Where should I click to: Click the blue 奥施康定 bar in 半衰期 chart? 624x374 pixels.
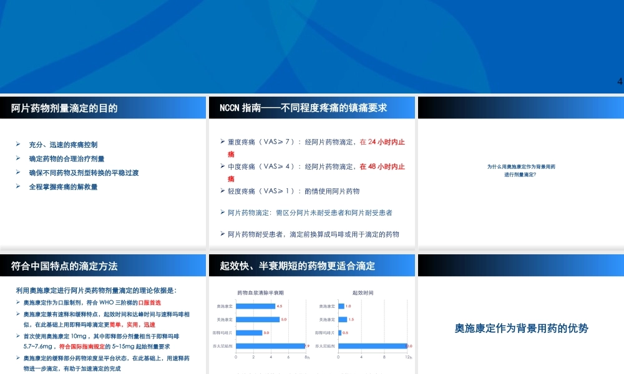[256, 305]
